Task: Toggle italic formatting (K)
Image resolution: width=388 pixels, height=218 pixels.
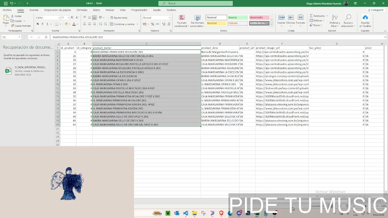Action: coord(42,24)
